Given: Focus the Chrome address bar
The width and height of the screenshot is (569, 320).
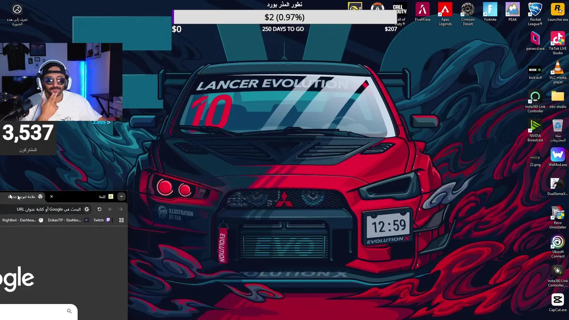Looking at the screenshot, I should coord(46,209).
